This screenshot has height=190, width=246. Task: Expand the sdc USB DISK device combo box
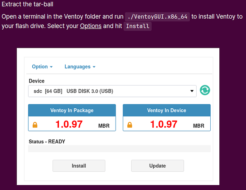tap(112, 91)
